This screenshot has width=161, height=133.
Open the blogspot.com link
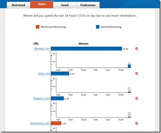[x=42, y=98]
